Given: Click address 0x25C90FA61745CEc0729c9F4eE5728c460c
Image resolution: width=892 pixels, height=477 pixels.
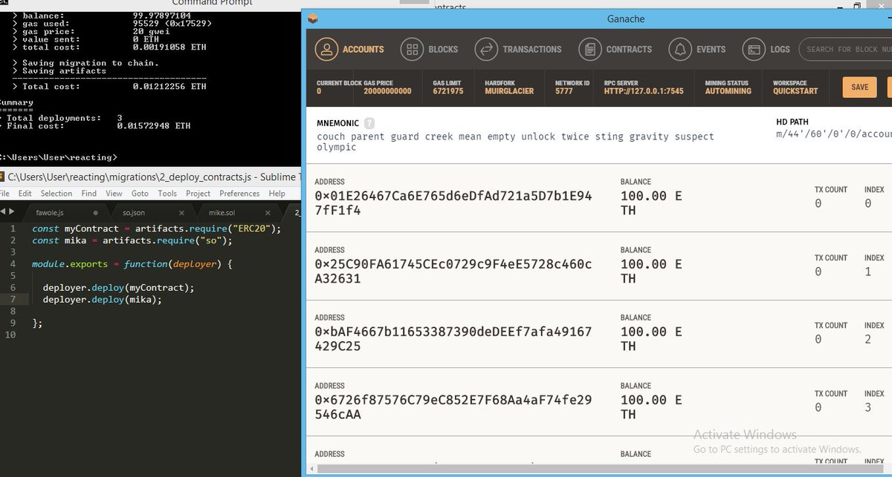Looking at the screenshot, I should click(453, 272).
